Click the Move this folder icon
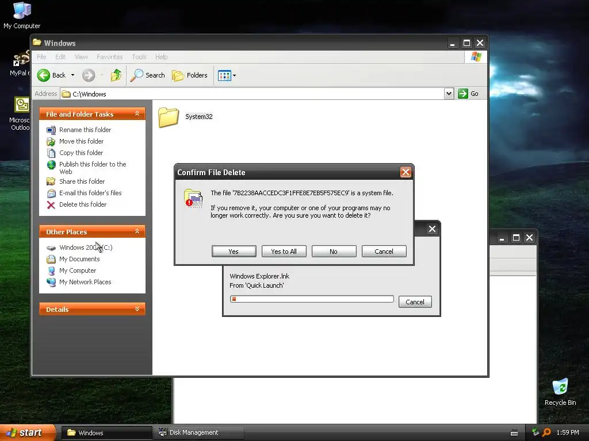Image resolution: width=589 pixels, height=441 pixels. coord(51,142)
